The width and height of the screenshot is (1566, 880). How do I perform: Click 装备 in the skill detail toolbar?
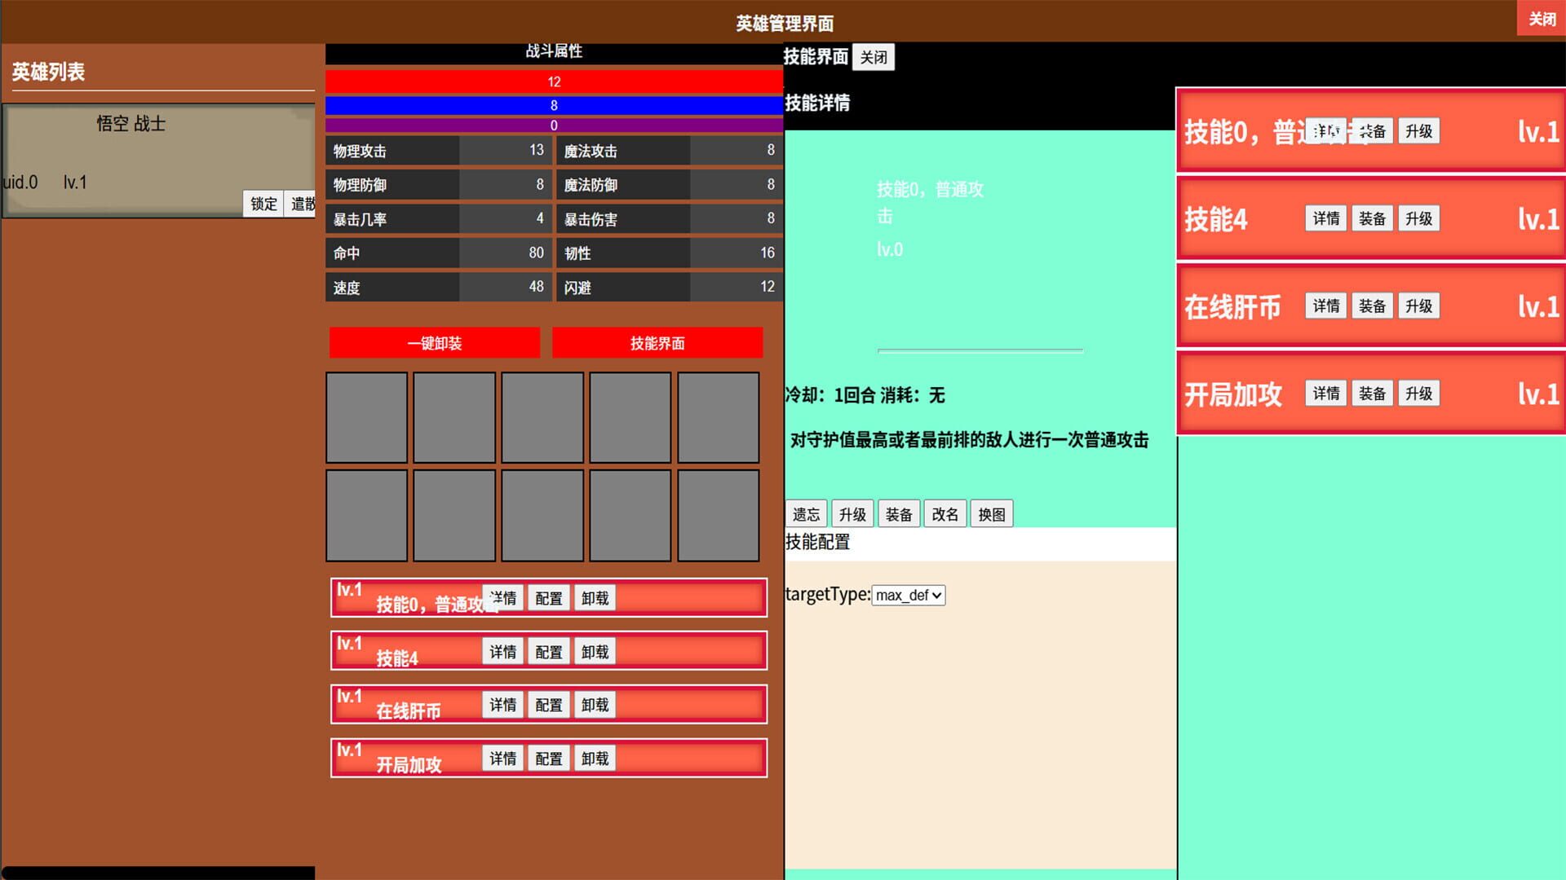pos(898,513)
